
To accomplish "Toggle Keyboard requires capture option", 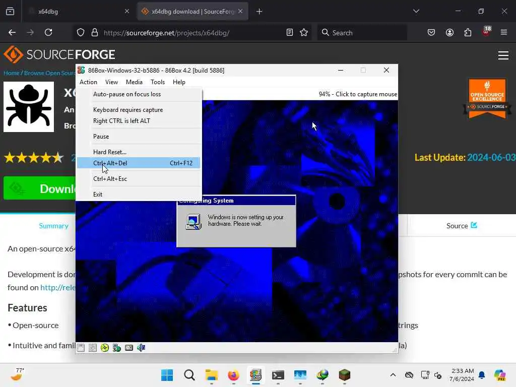I will 139,109.
